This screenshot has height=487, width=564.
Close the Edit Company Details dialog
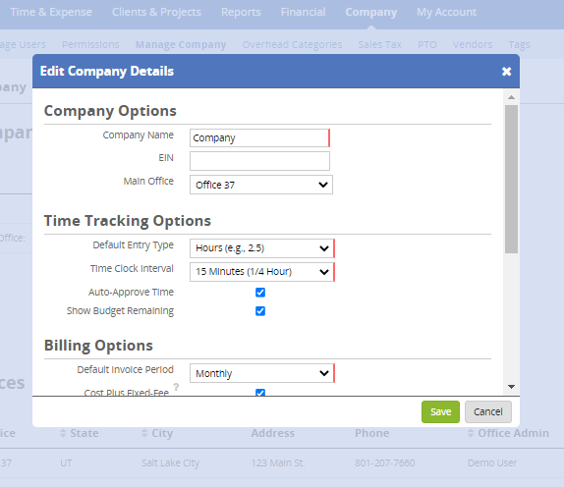point(506,71)
